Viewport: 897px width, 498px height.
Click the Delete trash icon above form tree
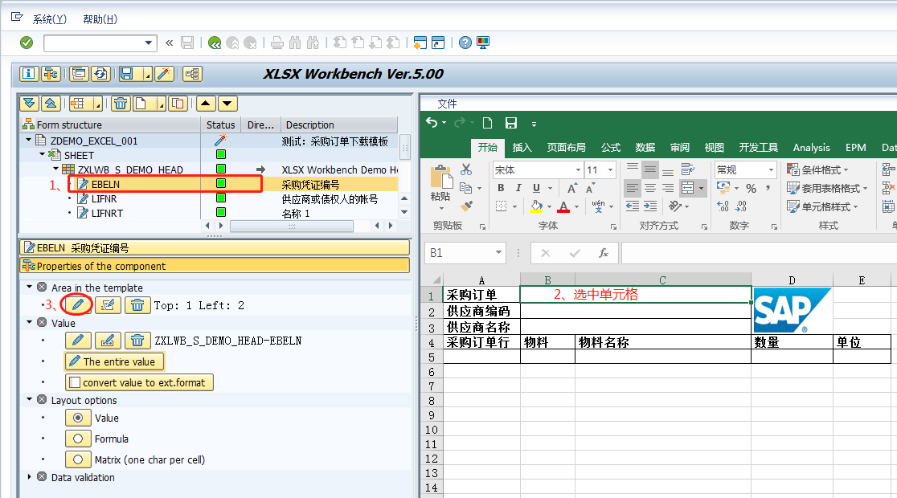click(121, 104)
